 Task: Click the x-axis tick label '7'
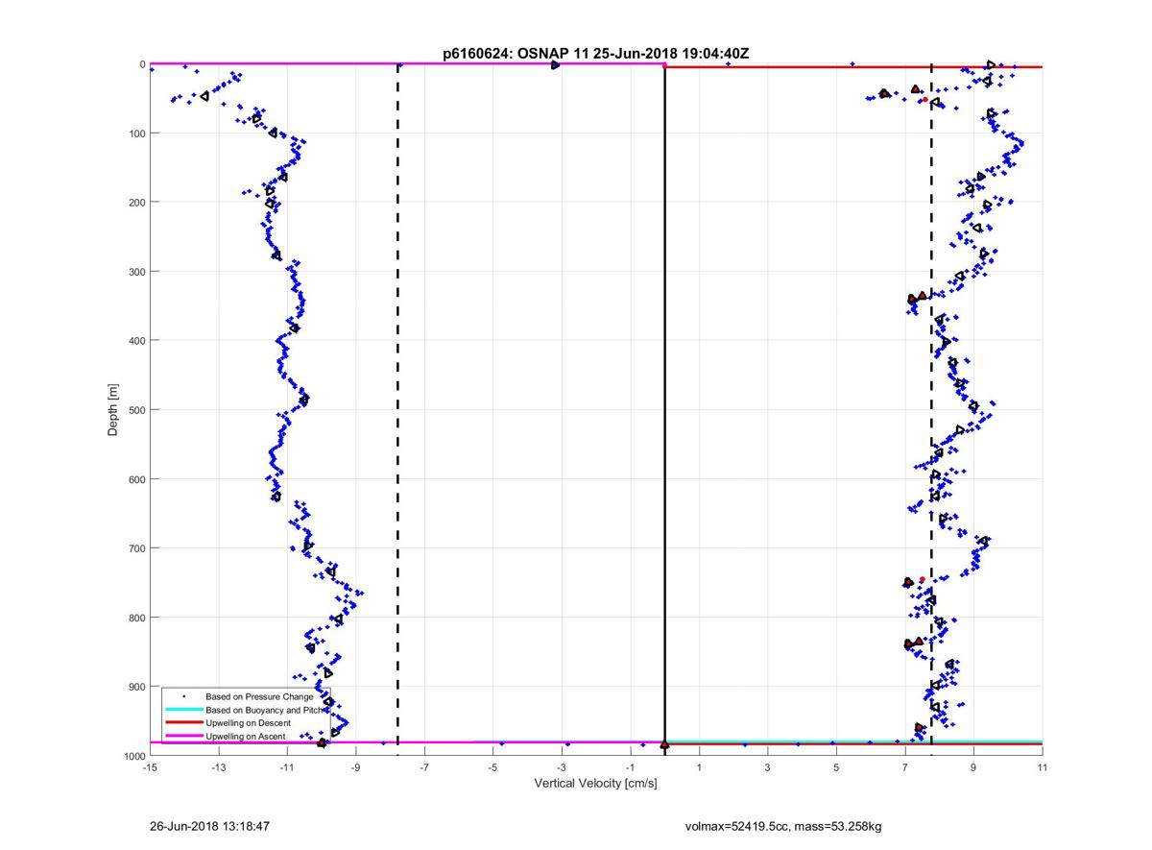[x=905, y=768]
